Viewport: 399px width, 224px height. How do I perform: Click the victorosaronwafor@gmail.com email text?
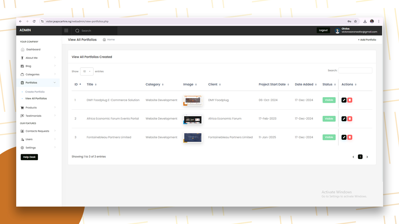359,32
